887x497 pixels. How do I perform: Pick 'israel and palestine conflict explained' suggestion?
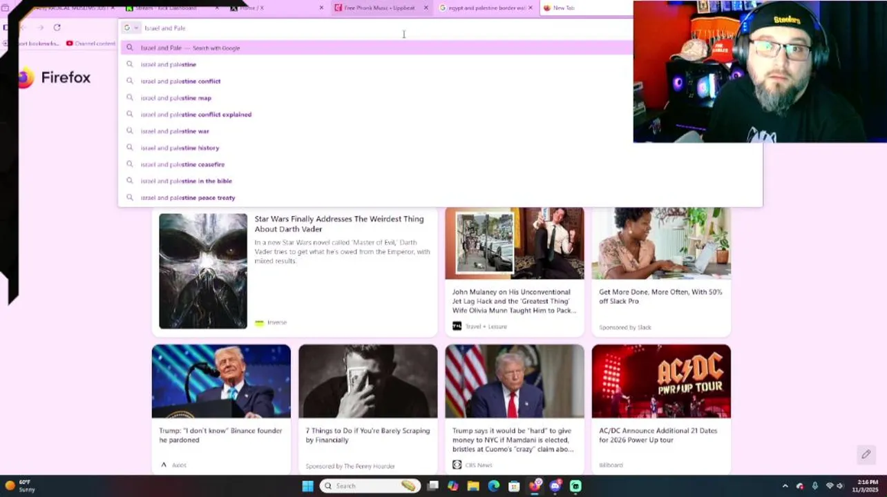click(195, 115)
